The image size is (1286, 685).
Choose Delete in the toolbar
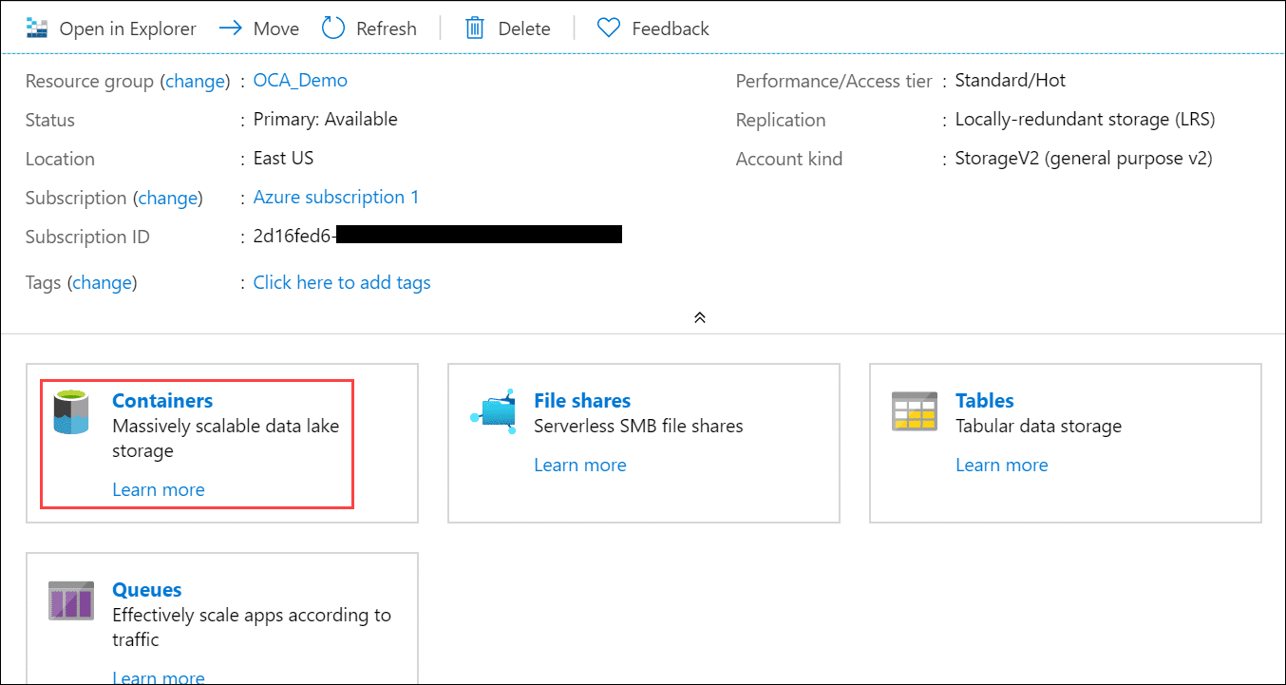pyautogui.click(x=524, y=29)
